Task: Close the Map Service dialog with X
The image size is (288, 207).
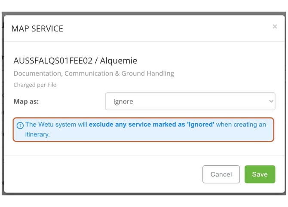Action: 275,27
